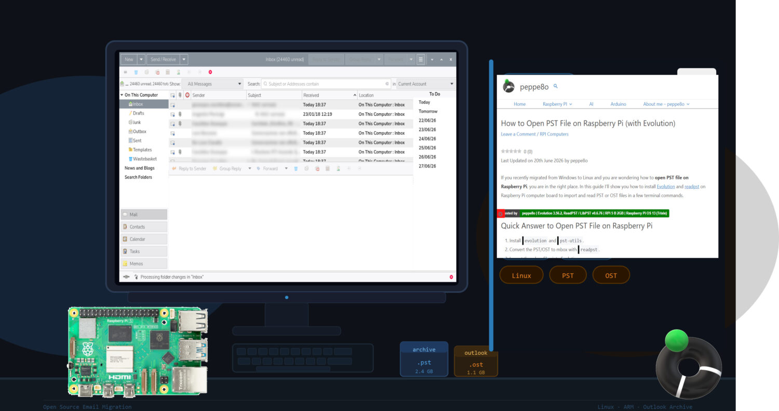Clear the search field with its clear icon

pyautogui.click(x=387, y=84)
